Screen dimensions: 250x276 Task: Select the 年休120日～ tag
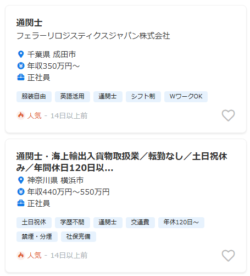tap(181, 223)
